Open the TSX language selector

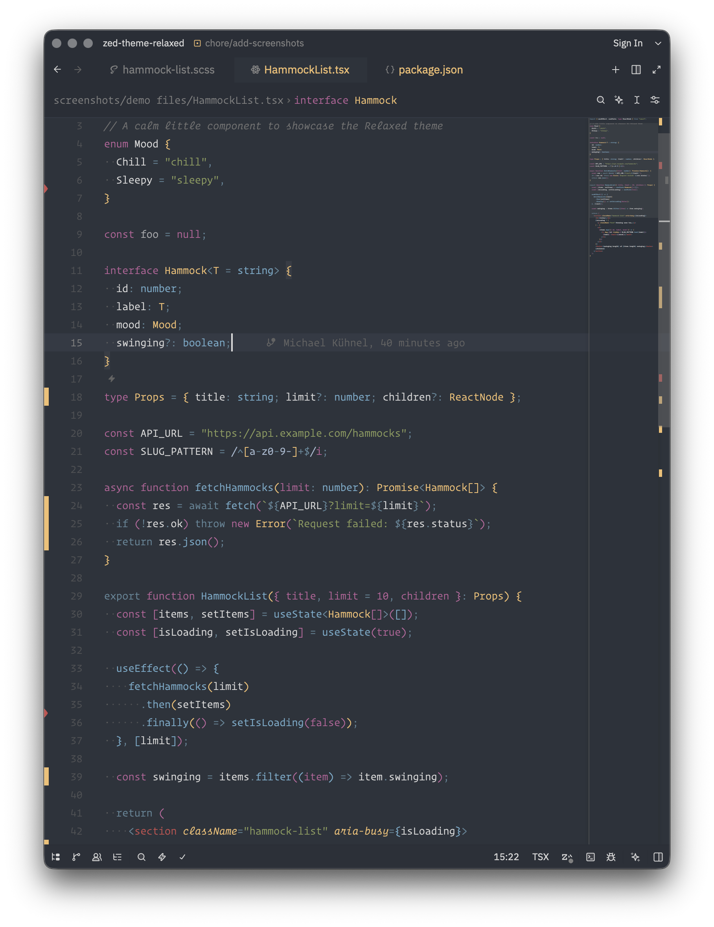540,857
